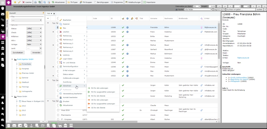Click info icon in Franz Hubertus row
Screen dimensions: 267x129
127,32
